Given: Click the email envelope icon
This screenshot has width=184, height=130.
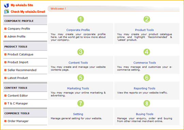Looking at the screenshot, I should [7, 11].
